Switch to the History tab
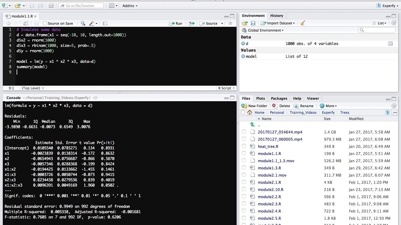Image resolution: width=401 pixels, height=225 pixels. point(277,16)
